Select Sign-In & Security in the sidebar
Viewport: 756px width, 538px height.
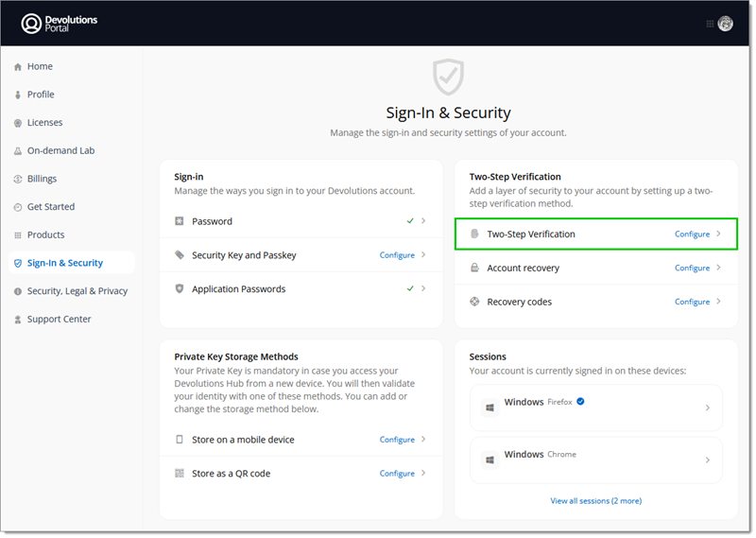pos(72,263)
